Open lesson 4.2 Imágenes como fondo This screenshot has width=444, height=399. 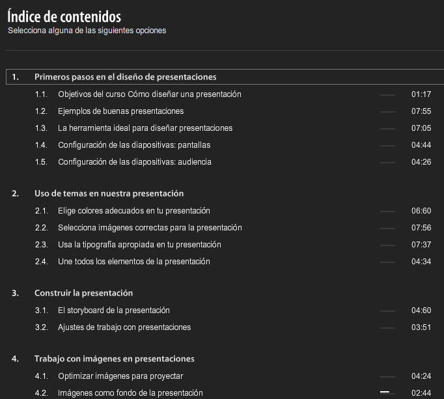130,393
